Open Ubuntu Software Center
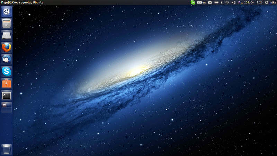277x156 pixels. (7, 83)
